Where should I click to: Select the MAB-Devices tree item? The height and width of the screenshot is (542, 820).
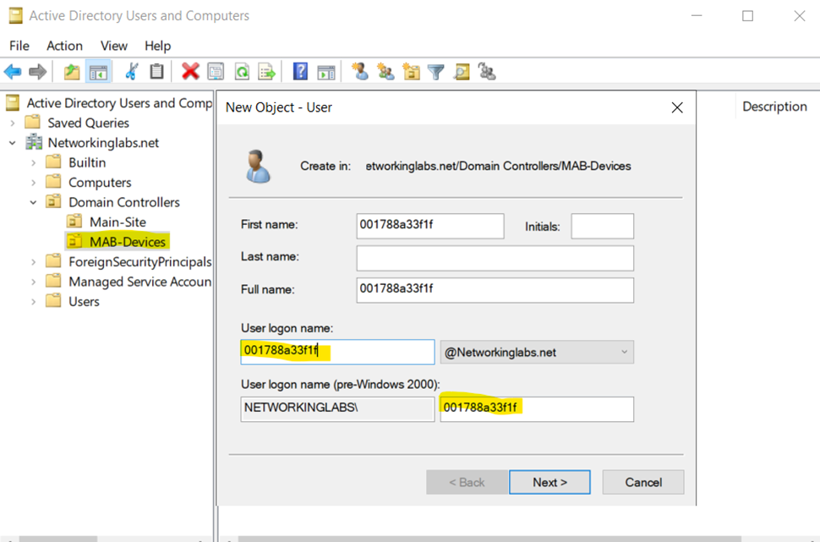tap(127, 242)
